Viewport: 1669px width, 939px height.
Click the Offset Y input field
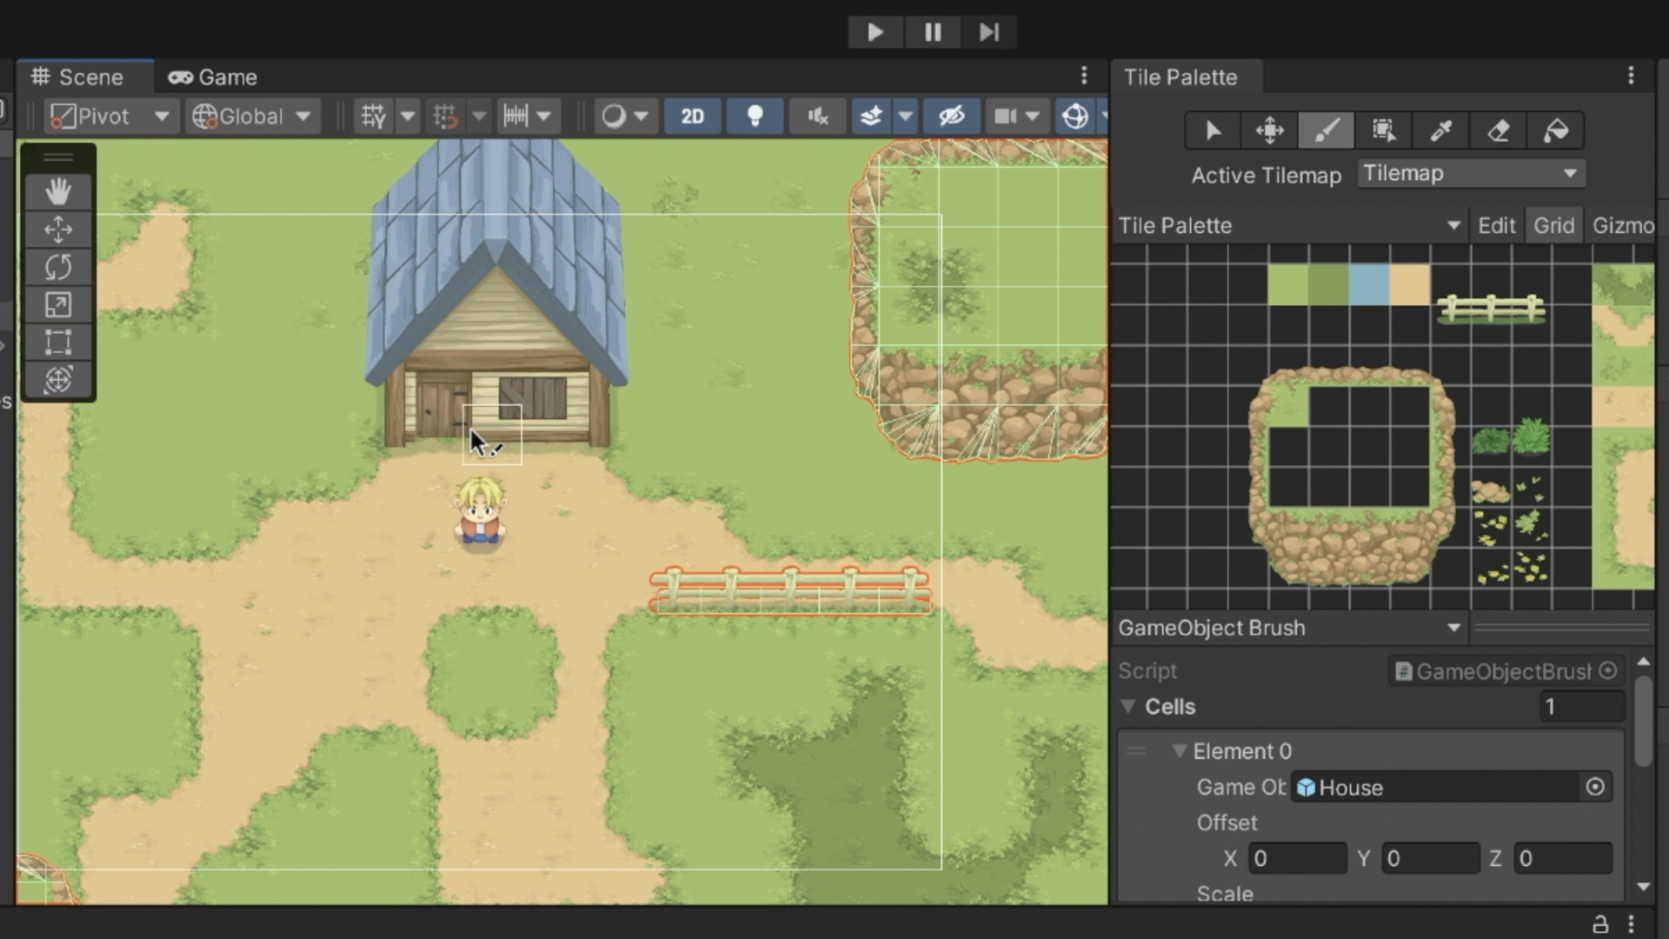click(1430, 858)
